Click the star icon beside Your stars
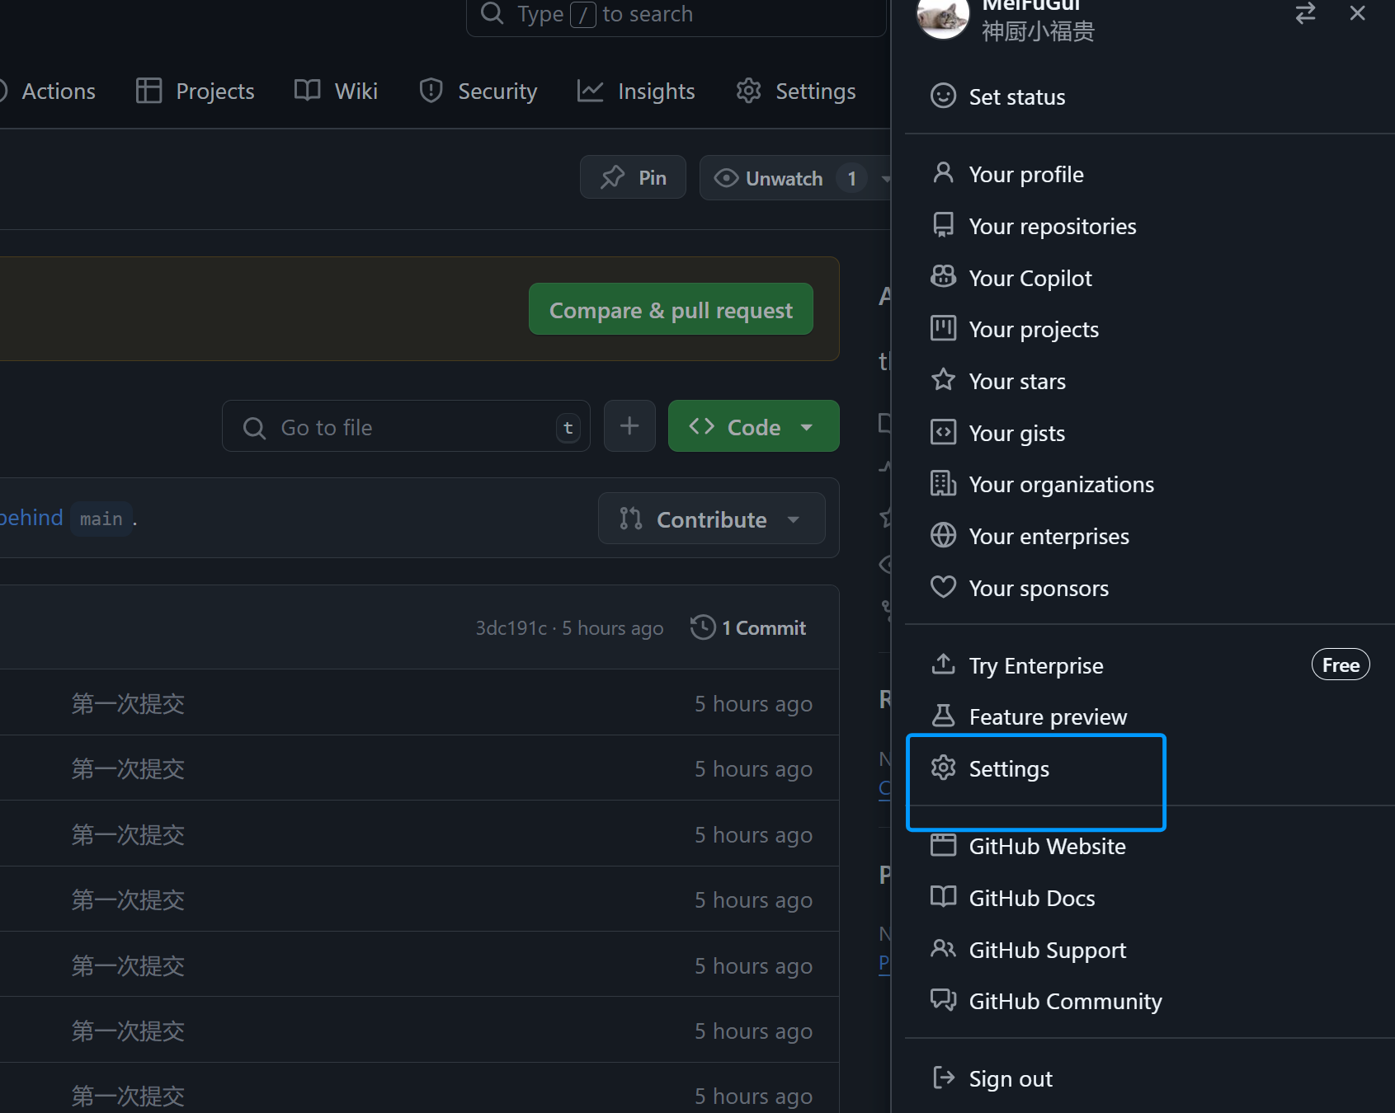The width and height of the screenshot is (1395, 1113). (943, 380)
